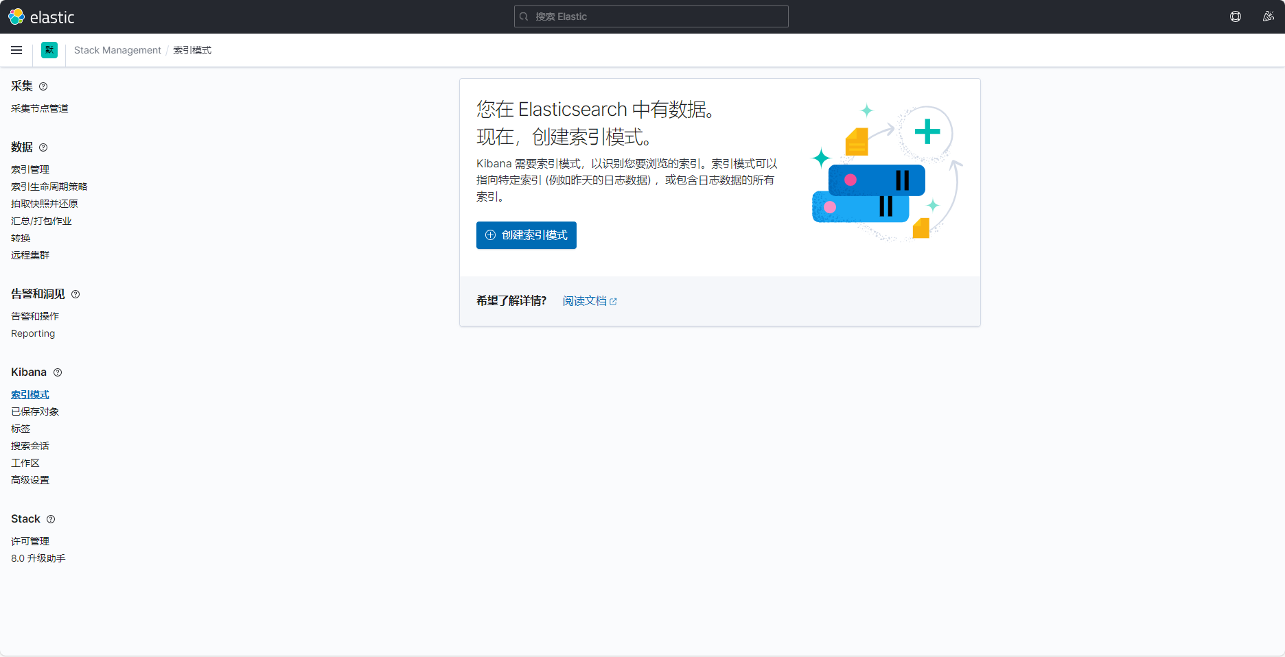Image resolution: width=1285 pixels, height=657 pixels.
Task: Click the help icon next to 数据
Action: [x=43, y=147]
